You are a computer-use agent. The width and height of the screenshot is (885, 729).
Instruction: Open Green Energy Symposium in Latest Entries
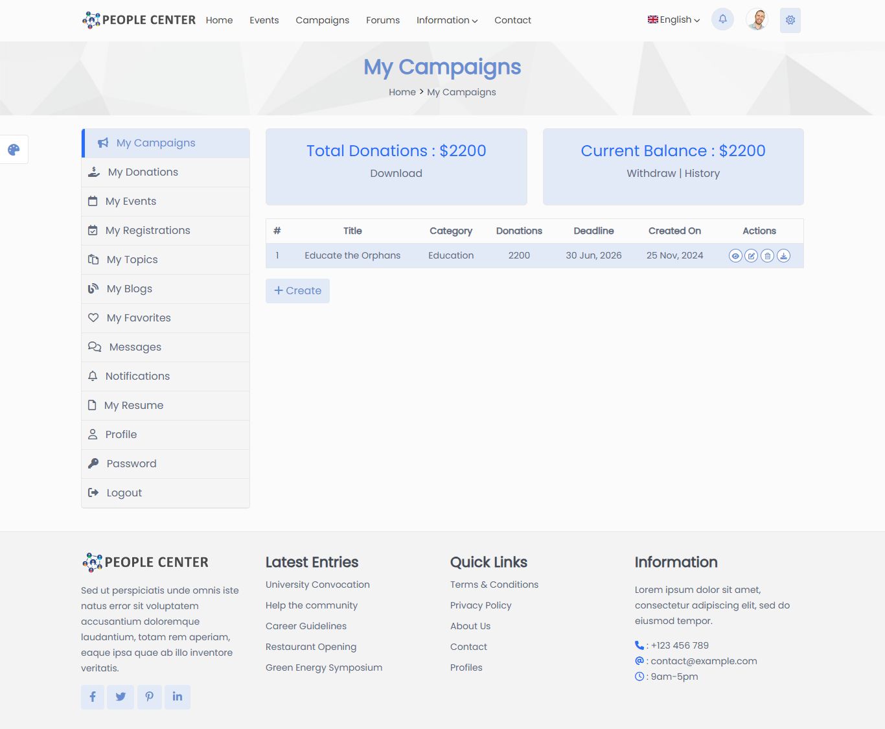[324, 667]
